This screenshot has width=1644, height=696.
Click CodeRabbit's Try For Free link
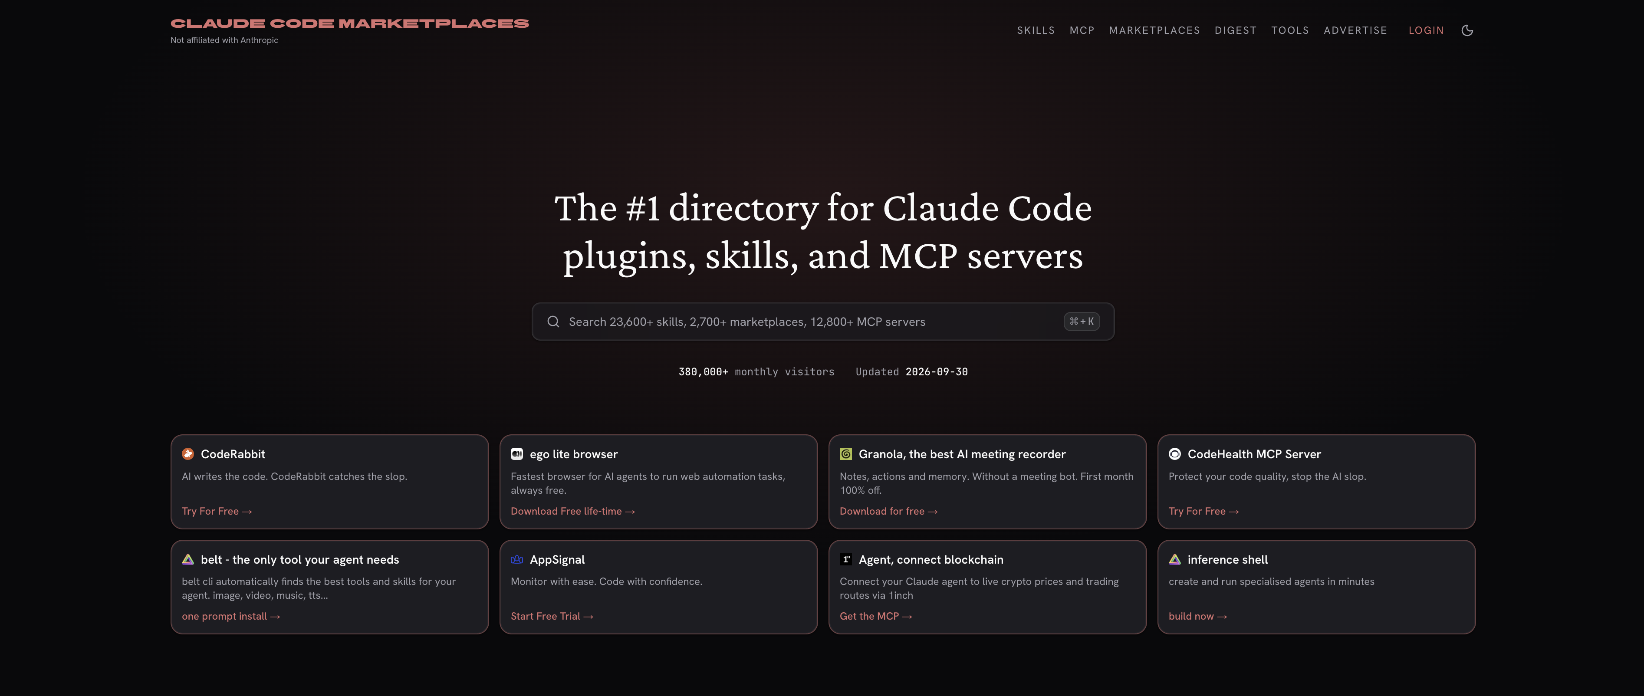(217, 511)
